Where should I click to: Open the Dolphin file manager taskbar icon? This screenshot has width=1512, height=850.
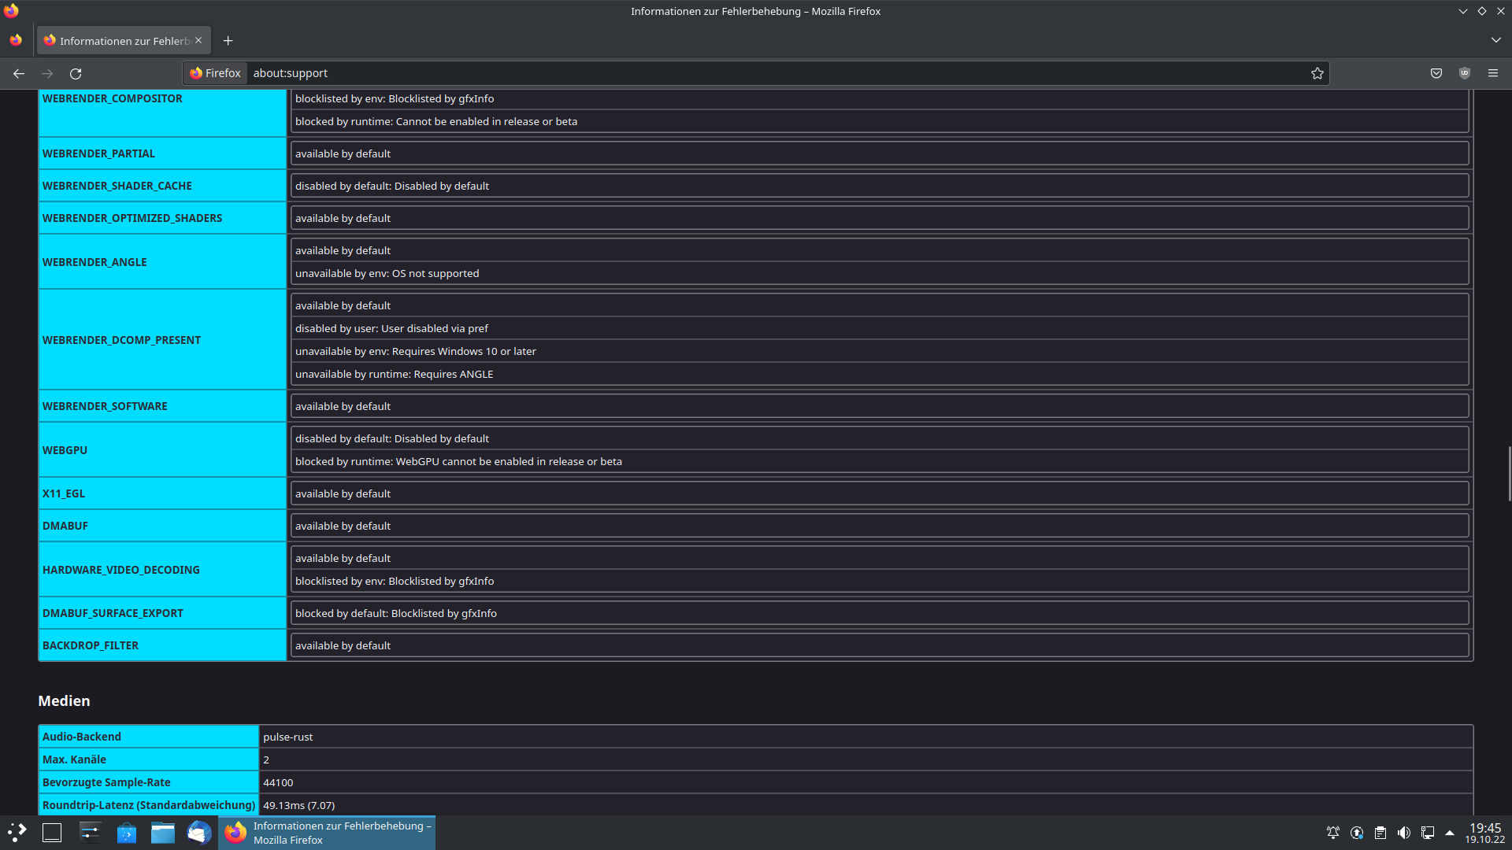[163, 833]
